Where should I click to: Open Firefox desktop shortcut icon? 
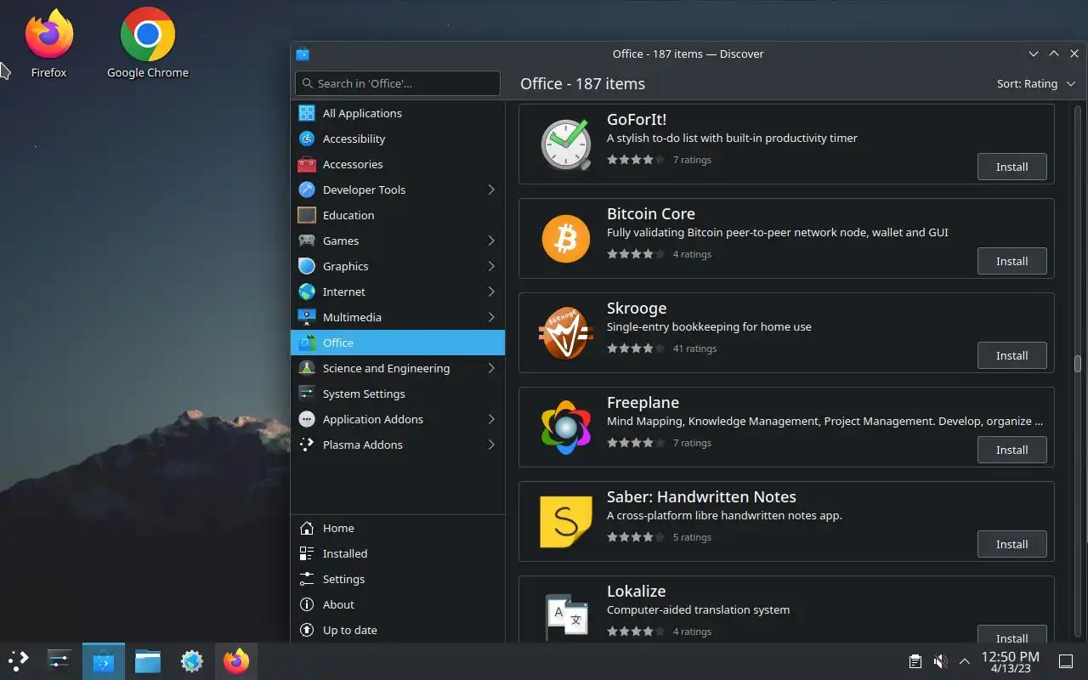(x=48, y=34)
